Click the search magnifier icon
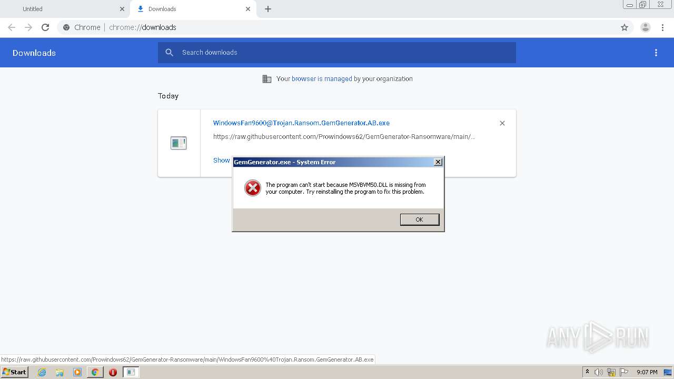Screen dimensions: 674x379 click(x=169, y=53)
